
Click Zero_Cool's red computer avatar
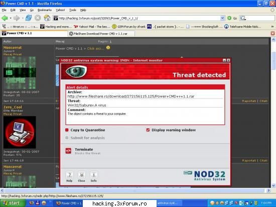[x=20, y=132]
